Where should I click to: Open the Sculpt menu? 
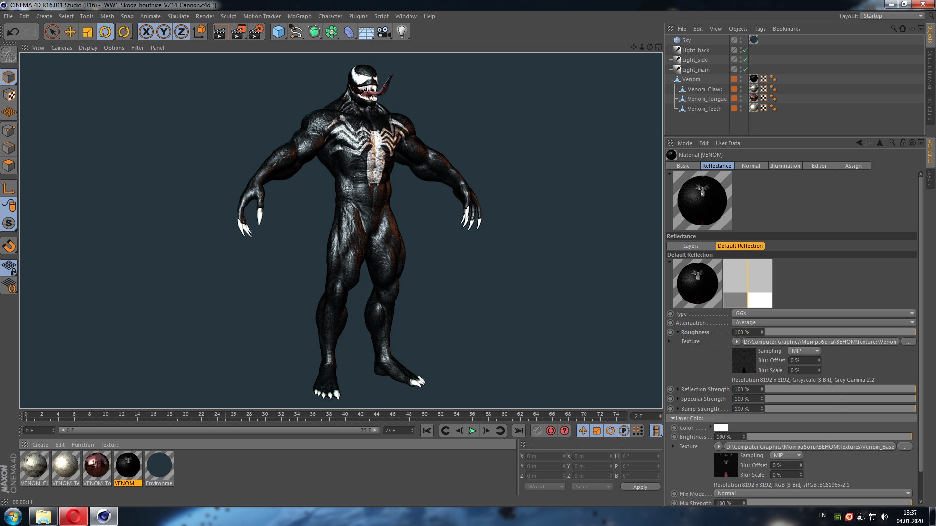[228, 16]
